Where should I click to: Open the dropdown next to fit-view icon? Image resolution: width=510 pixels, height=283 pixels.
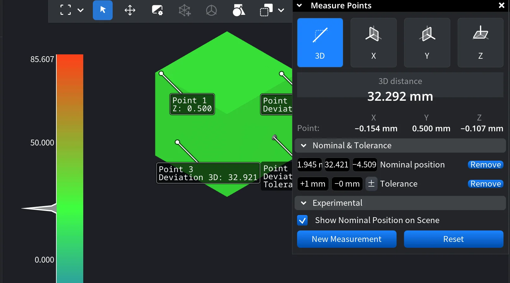point(80,10)
